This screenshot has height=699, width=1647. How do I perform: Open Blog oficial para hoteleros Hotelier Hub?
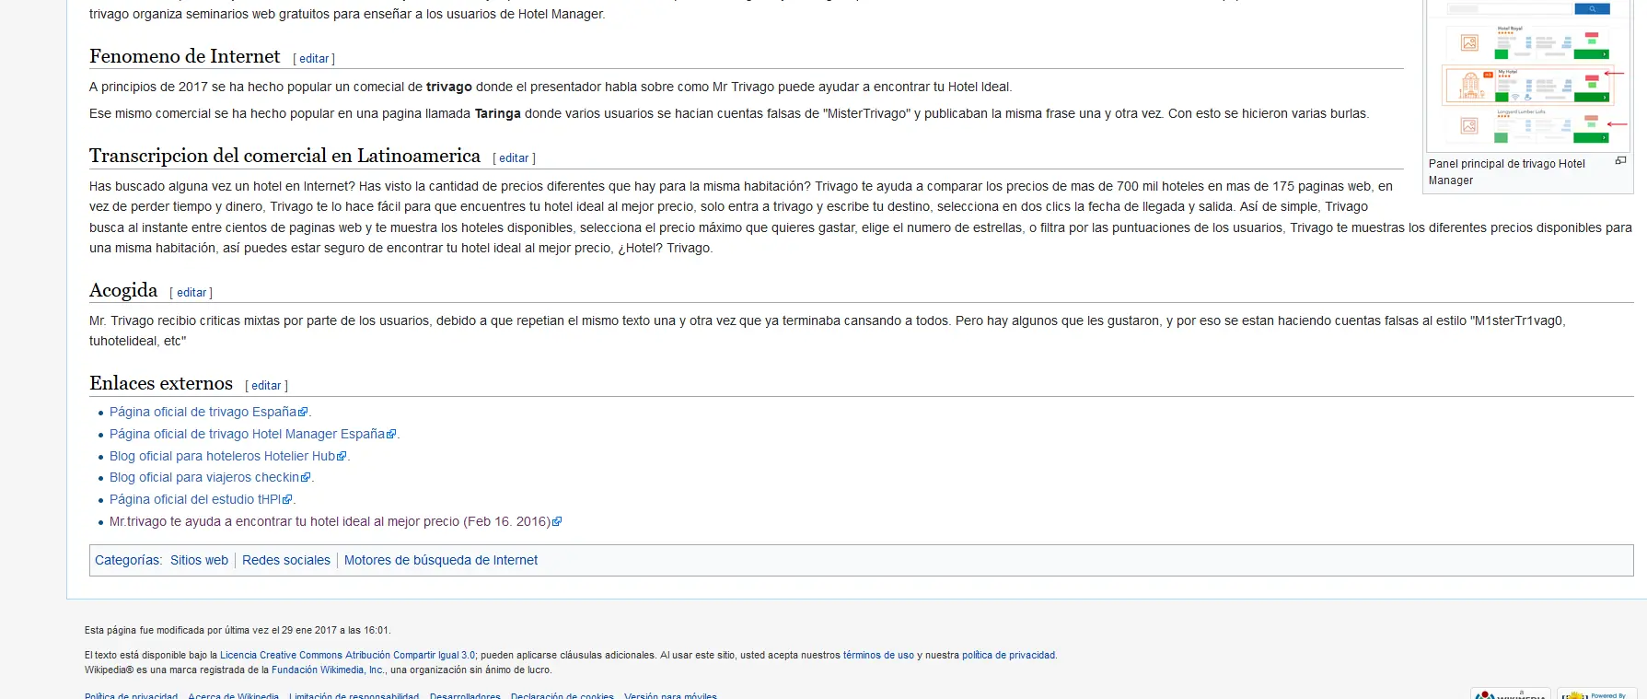(x=228, y=456)
